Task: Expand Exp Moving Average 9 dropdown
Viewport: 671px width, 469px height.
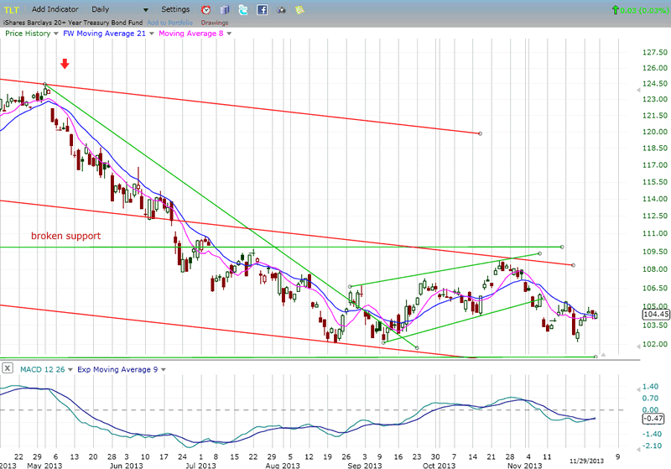Action: pos(163,368)
